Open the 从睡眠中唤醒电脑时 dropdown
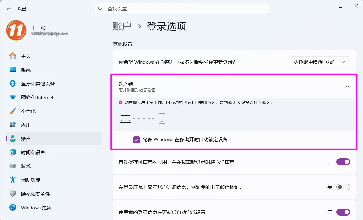 (320, 62)
